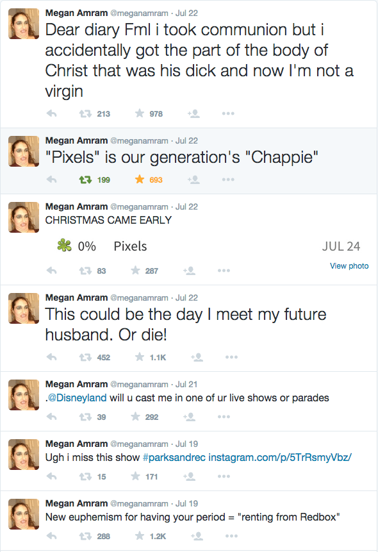Click the follow icon on the CHRISTMAS CAME EARLY tweet

[x=190, y=271]
